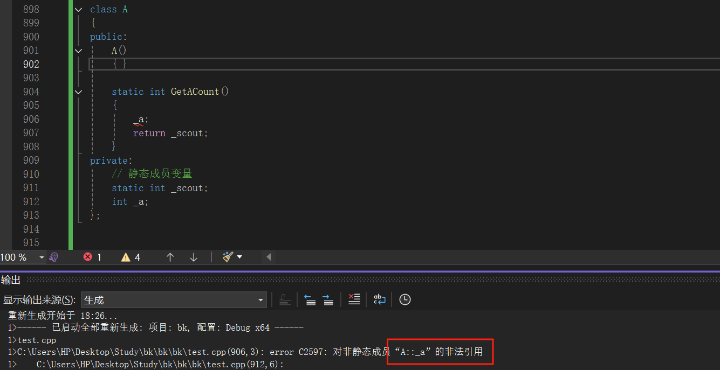Click the '1>test.cpp' output line
The image size is (720, 370).
click(32, 340)
